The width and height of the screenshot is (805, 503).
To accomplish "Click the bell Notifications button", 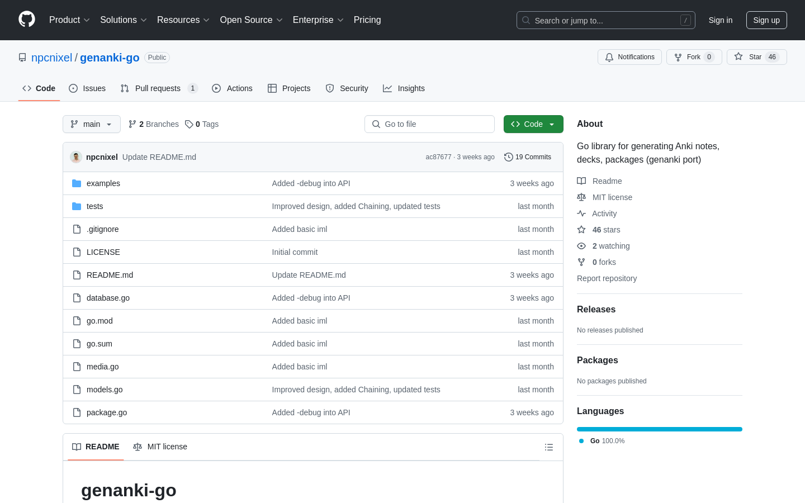I will click(x=629, y=57).
